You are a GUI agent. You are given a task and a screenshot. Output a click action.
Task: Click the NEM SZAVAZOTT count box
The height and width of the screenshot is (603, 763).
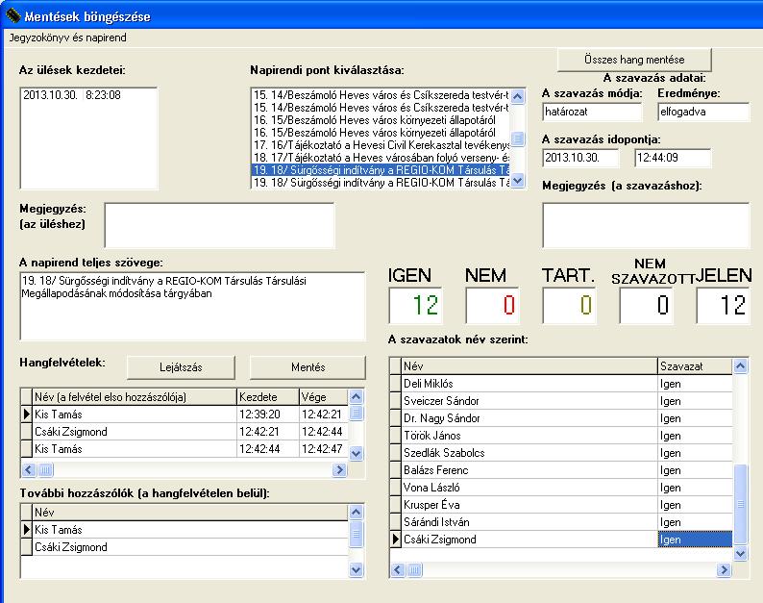click(646, 306)
